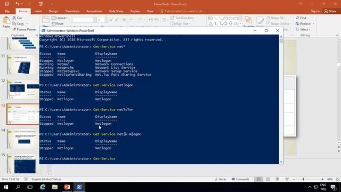The width and height of the screenshot is (341, 192).
Task: Activate the Format Painter
Action: pos(25,29)
